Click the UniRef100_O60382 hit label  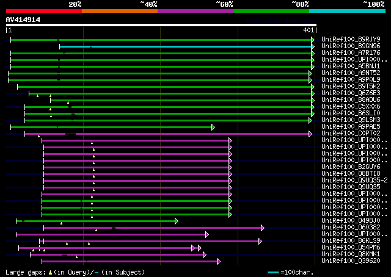tap(351, 227)
